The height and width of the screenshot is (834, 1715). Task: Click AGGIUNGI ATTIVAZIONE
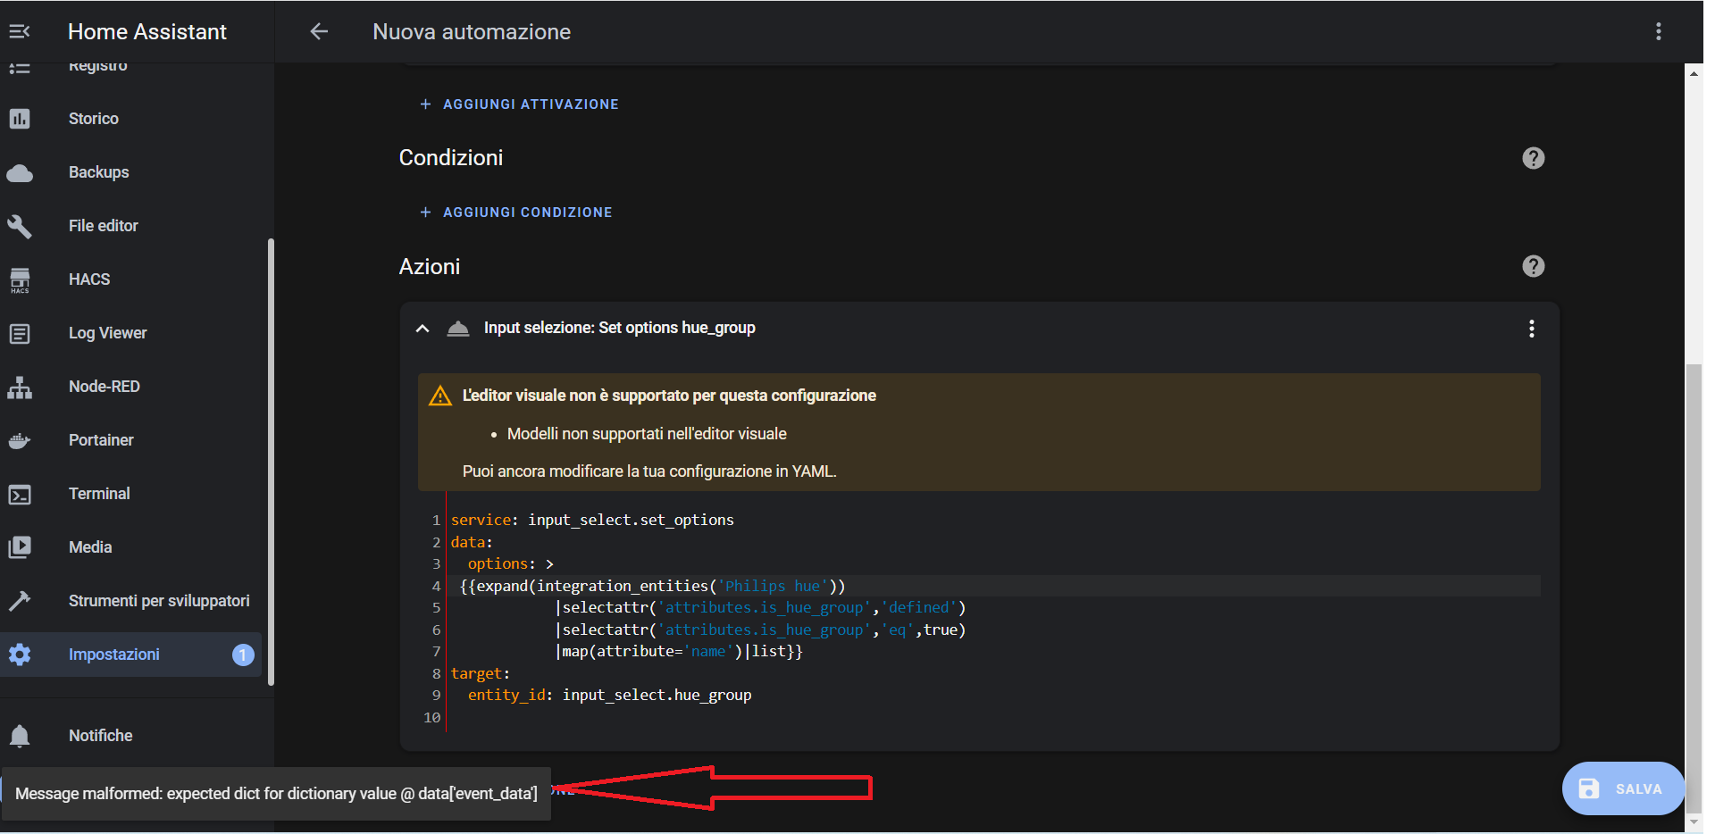point(519,104)
